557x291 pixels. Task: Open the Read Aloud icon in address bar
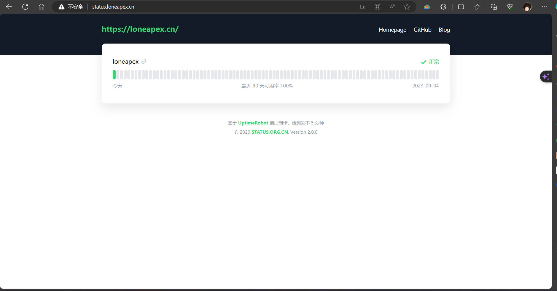pos(392,7)
